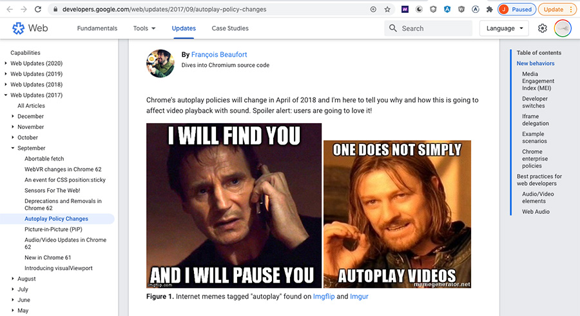The height and width of the screenshot is (316, 580).
Task: Collapse the September section
Action: coord(13,148)
